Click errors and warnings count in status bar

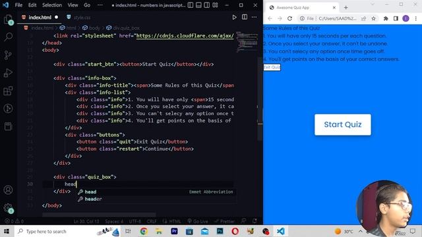(15, 221)
